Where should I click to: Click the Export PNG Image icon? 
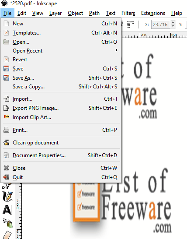[6, 108]
